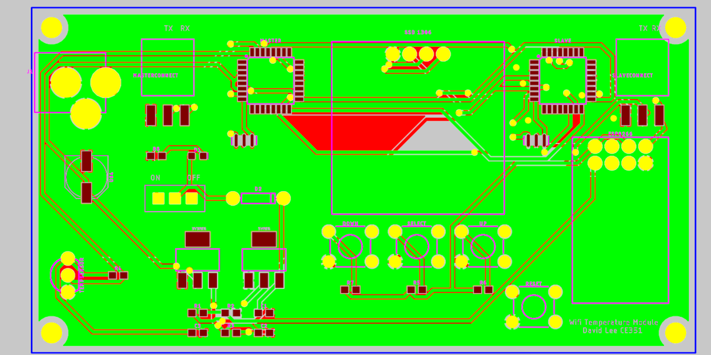The width and height of the screenshot is (711, 355).
Task: Select the round U$1 component footprint
Action: pos(86,177)
